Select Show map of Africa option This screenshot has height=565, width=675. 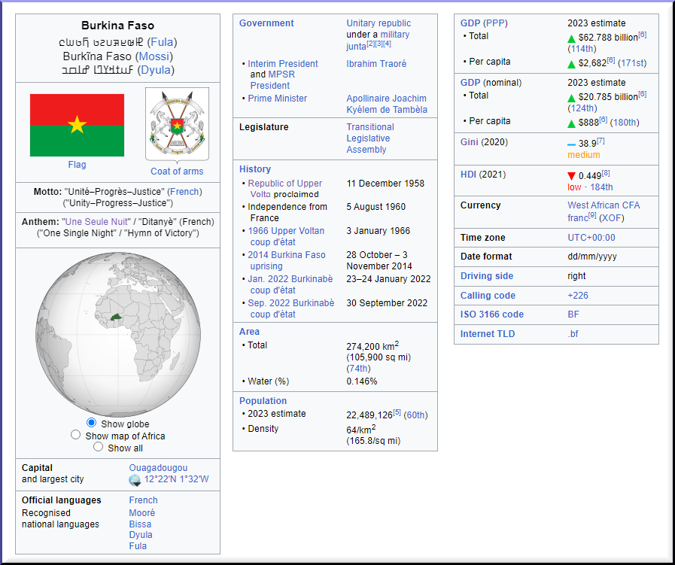tap(75, 435)
